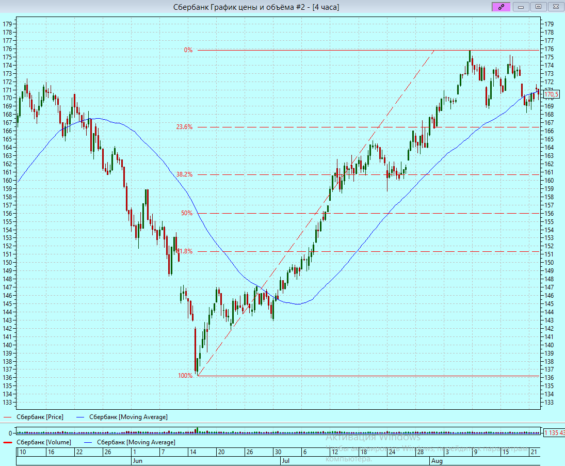The height and width of the screenshot is (466, 565).
Task: Click the 'Aug' month label on time axis
Action: click(437, 461)
